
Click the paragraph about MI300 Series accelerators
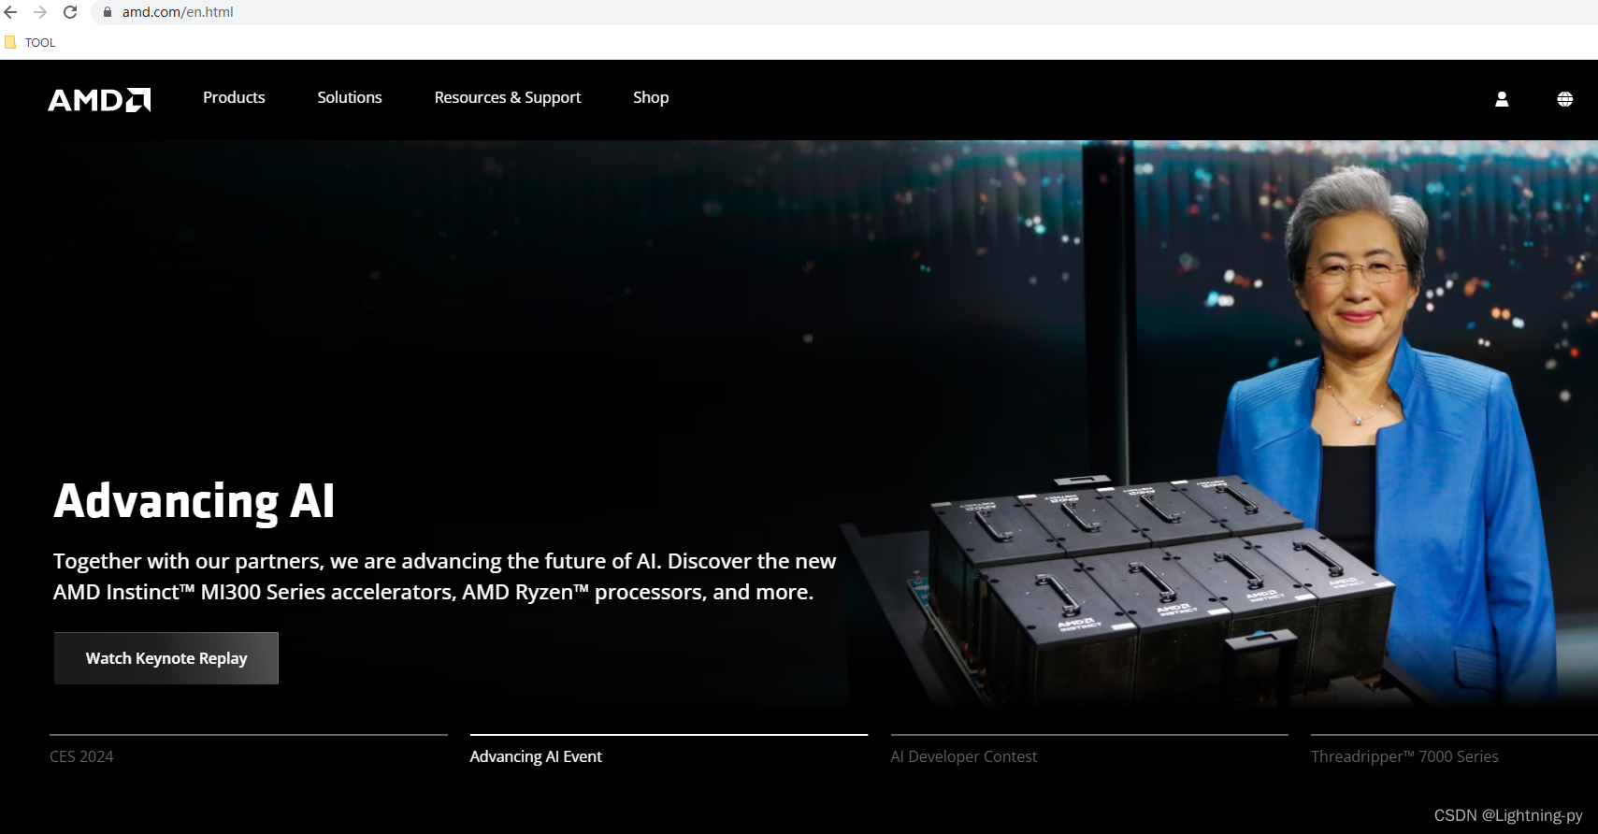[x=445, y=576]
